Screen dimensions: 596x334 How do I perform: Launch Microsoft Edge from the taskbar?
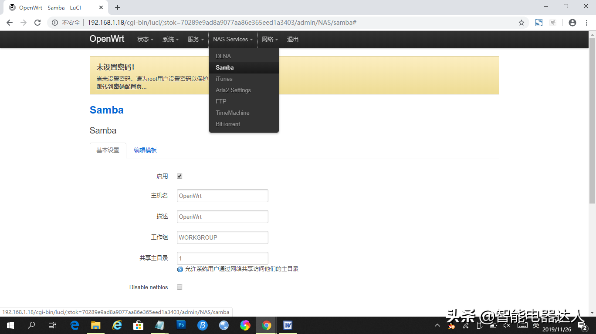[x=74, y=325]
